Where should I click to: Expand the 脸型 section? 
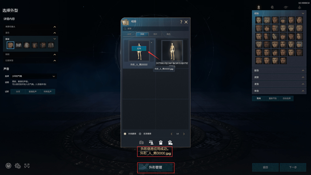coord(279,70)
